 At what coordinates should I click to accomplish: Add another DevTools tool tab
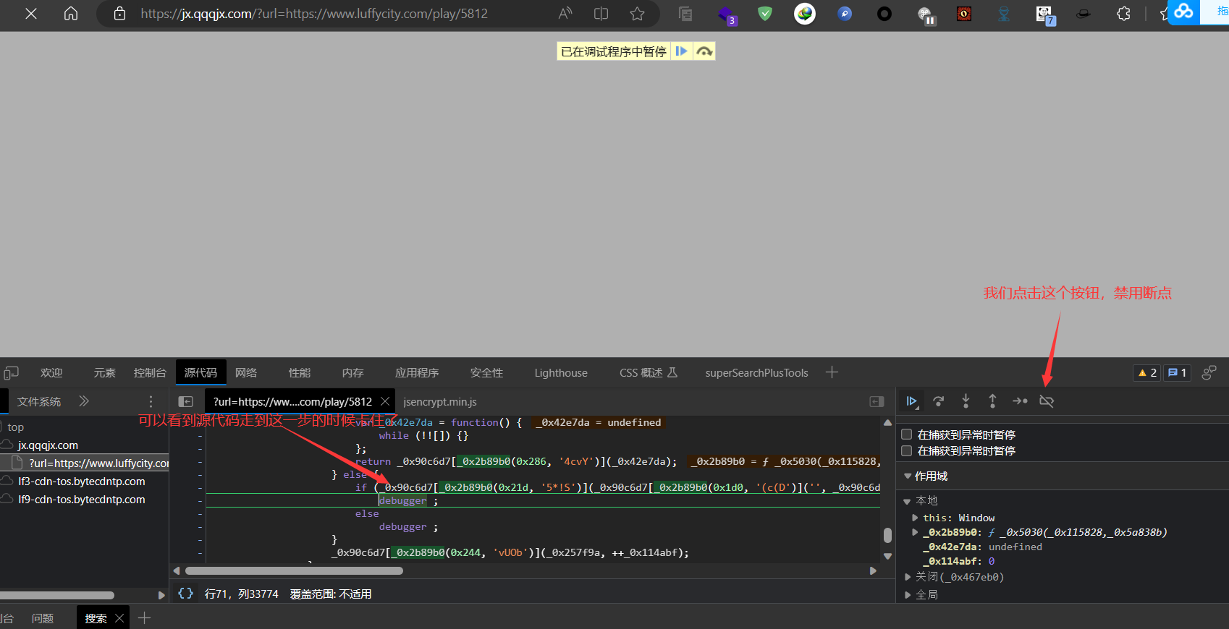pos(832,372)
